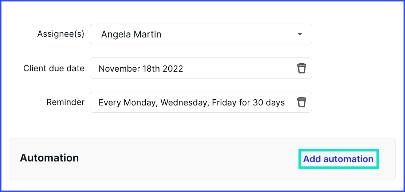This screenshot has height=192, width=405.
Task: Remove the reminder using its trash icon
Action: click(x=302, y=102)
